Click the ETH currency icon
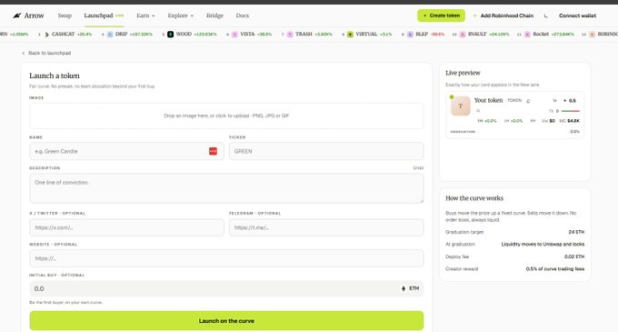Image resolution: width=618 pixels, height=332 pixels. tap(404, 288)
